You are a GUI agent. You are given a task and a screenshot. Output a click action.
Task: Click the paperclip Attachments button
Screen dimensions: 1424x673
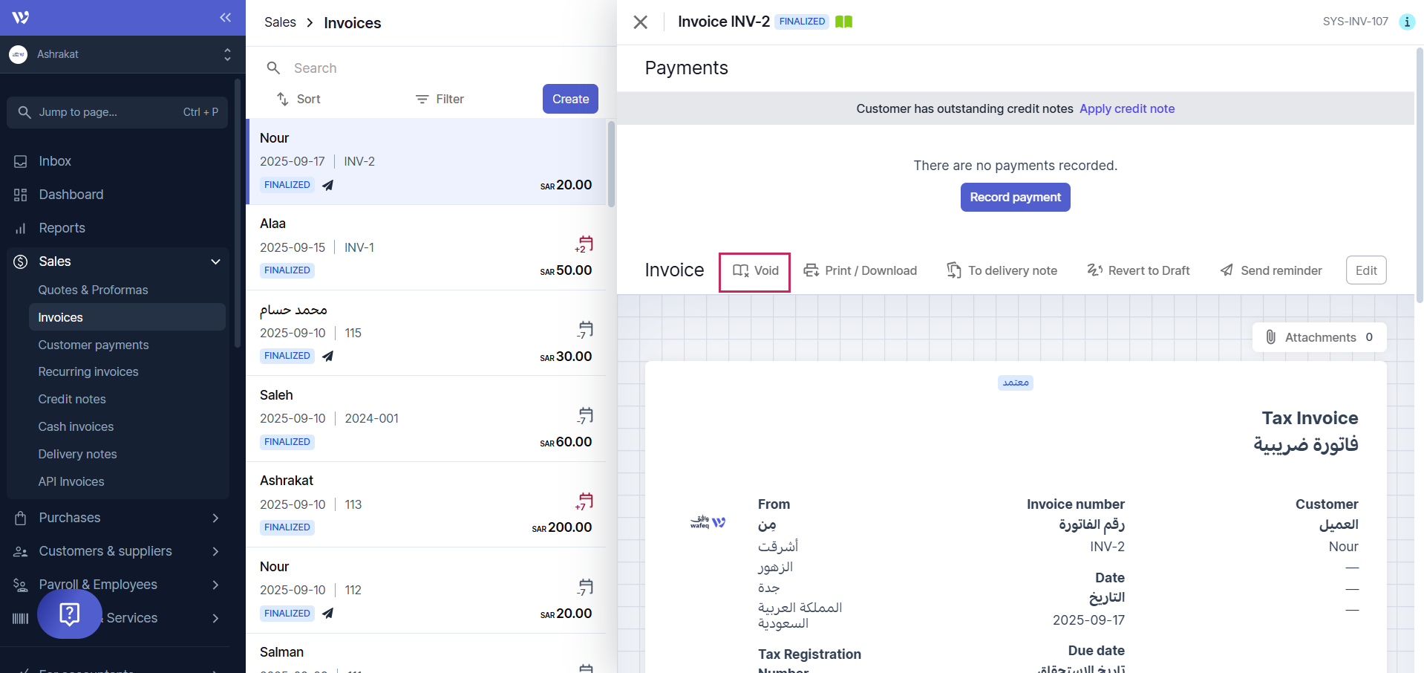point(1319,337)
